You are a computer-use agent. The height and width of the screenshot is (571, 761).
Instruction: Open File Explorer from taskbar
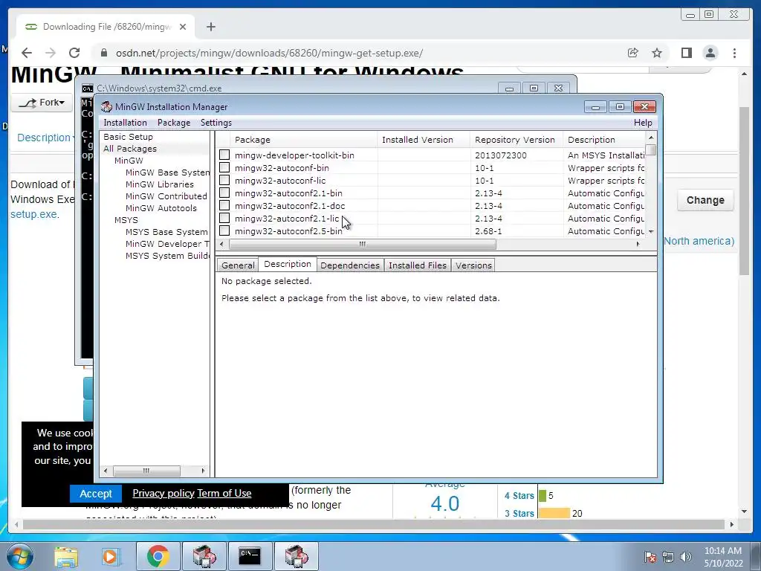(66, 556)
